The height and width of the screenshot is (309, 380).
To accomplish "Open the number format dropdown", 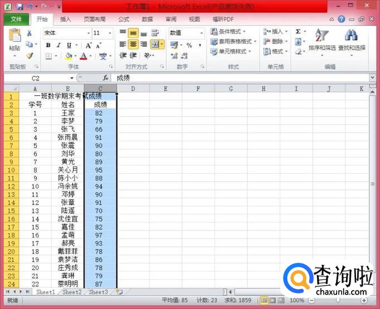I will tap(202, 33).
